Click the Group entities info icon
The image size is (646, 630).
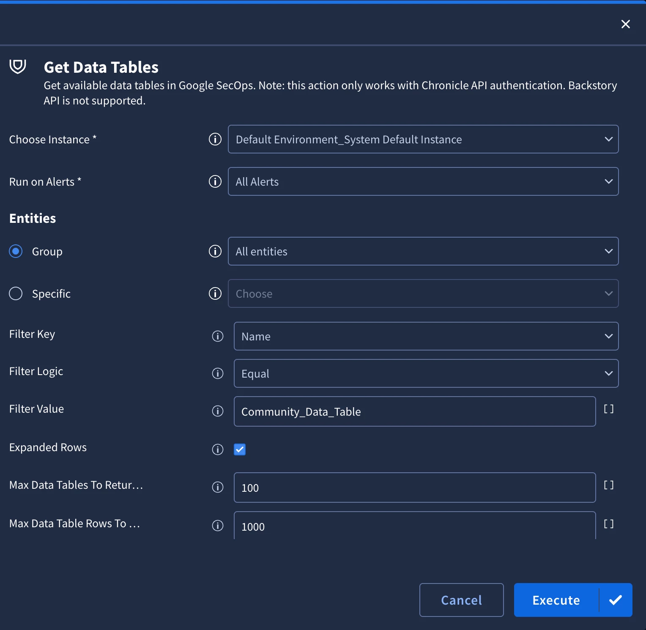pyautogui.click(x=215, y=251)
